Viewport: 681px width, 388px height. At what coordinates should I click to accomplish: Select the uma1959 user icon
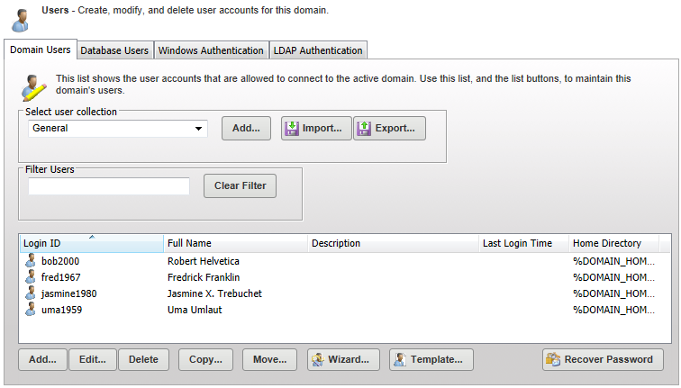pos(32,310)
